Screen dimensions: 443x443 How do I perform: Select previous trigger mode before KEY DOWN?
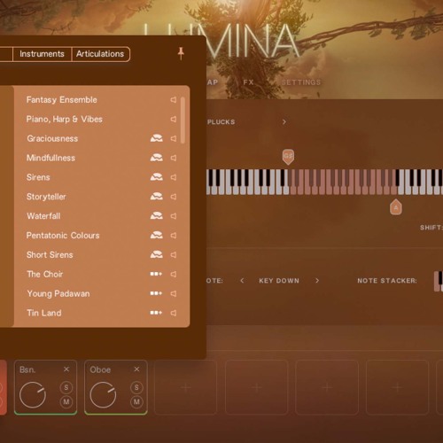242,281
